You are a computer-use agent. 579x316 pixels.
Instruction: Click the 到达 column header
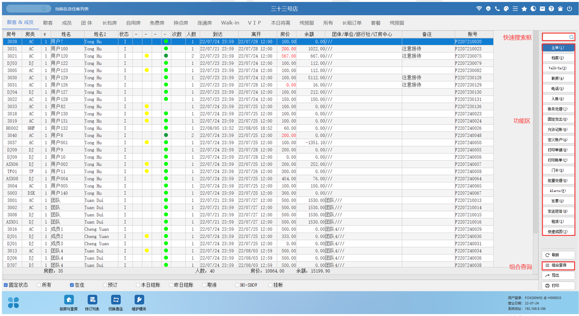click(x=218, y=34)
